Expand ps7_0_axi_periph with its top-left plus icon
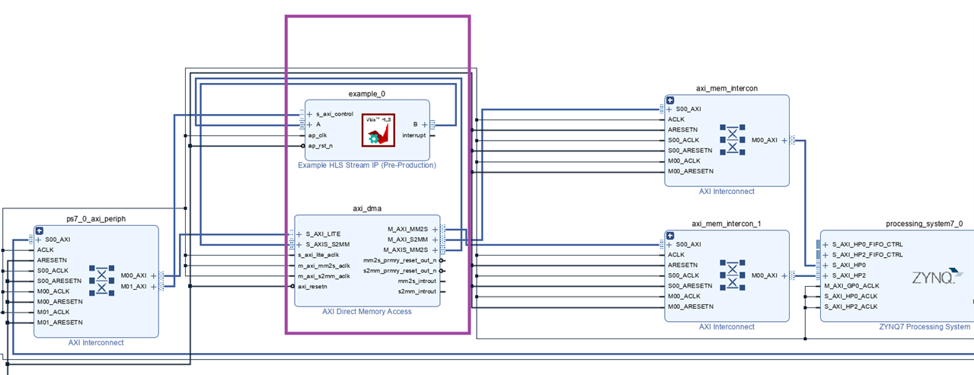 pos(40,230)
